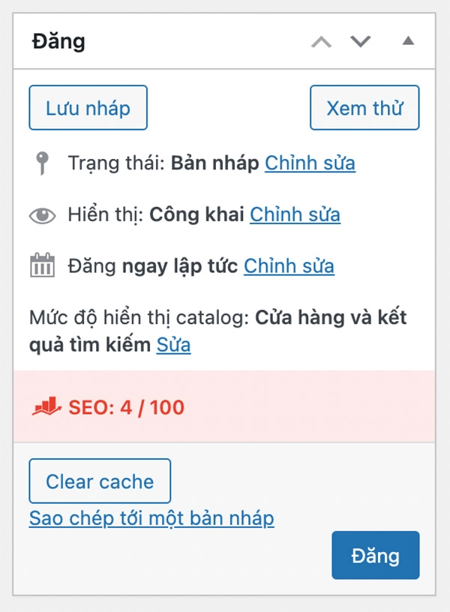
Task: Expand the status edit options via Chỉnh sửa
Action: 310,162
